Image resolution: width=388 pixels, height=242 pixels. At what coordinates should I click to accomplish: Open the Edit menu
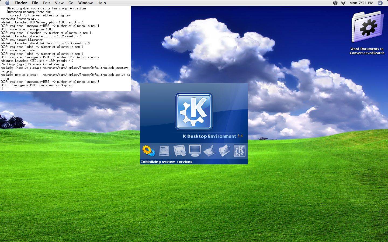tap(47, 3)
